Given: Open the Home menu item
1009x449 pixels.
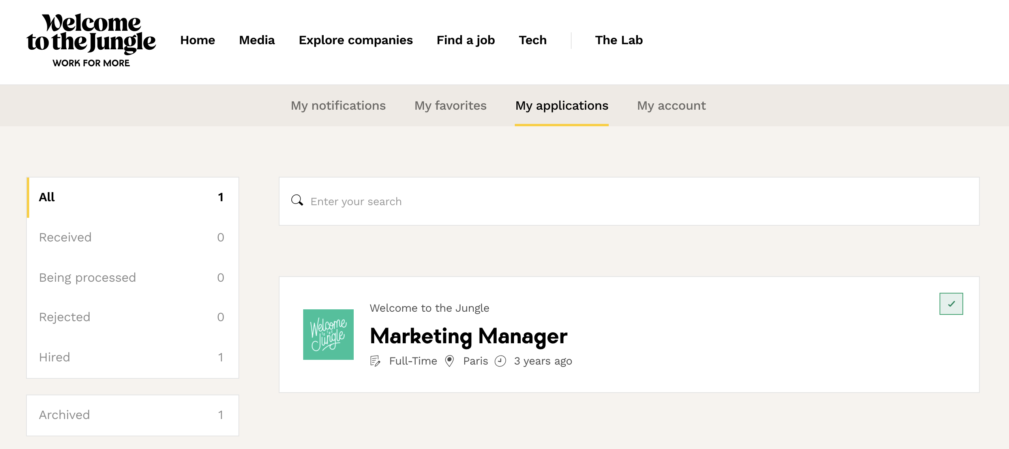Looking at the screenshot, I should coord(197,40).
